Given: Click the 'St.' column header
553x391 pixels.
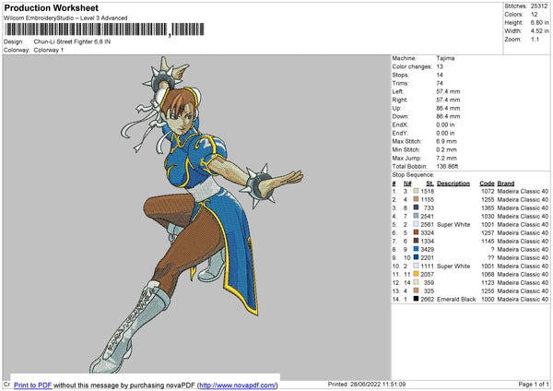Looking at the screenshot, I should [x=429, y=184].
